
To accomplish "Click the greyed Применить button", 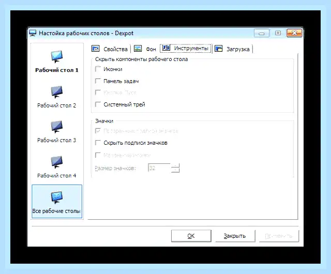I will [x=279, y=236].
